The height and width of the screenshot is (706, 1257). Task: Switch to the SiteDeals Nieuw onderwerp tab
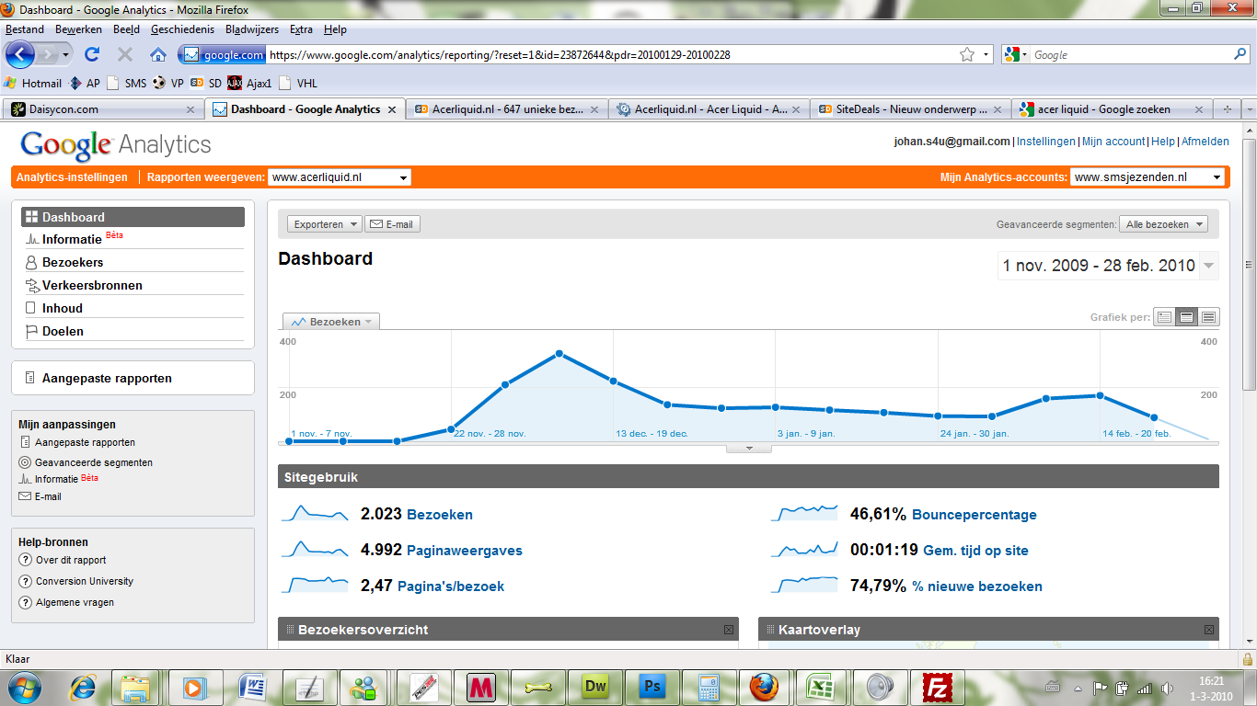coord(910,108)
